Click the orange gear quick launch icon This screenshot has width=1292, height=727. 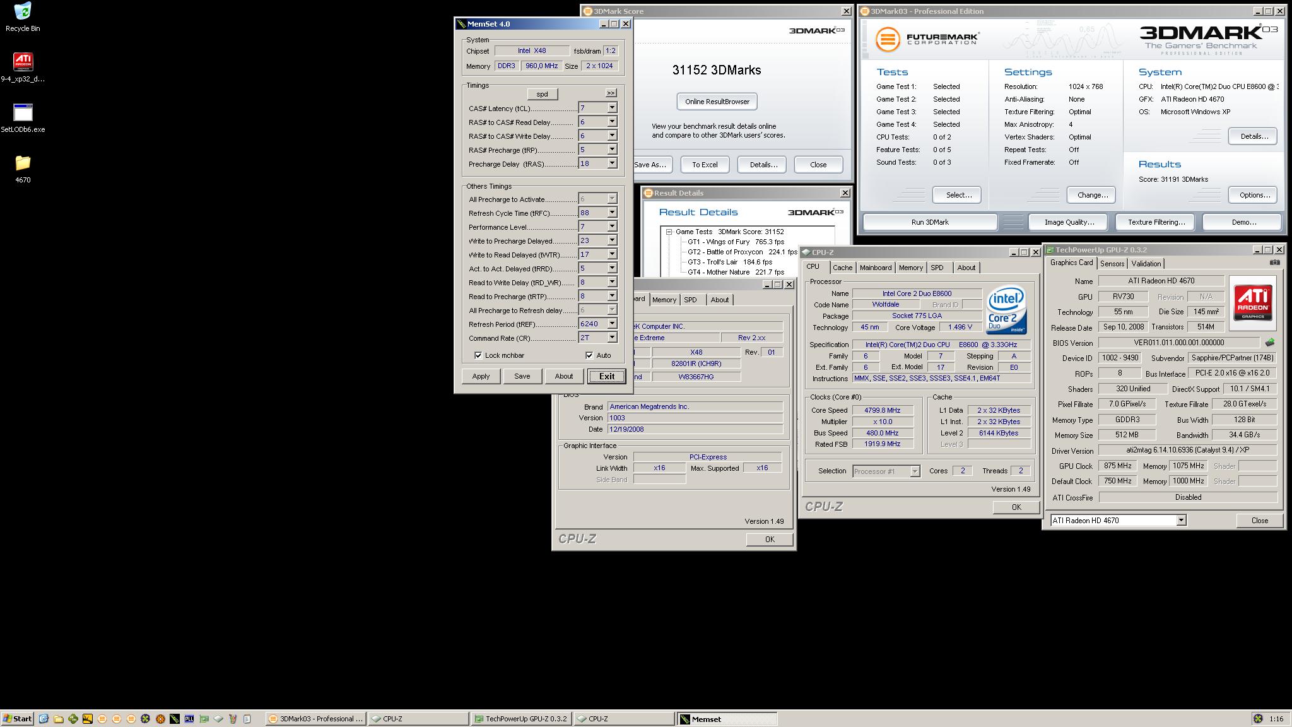coord(160,719)
